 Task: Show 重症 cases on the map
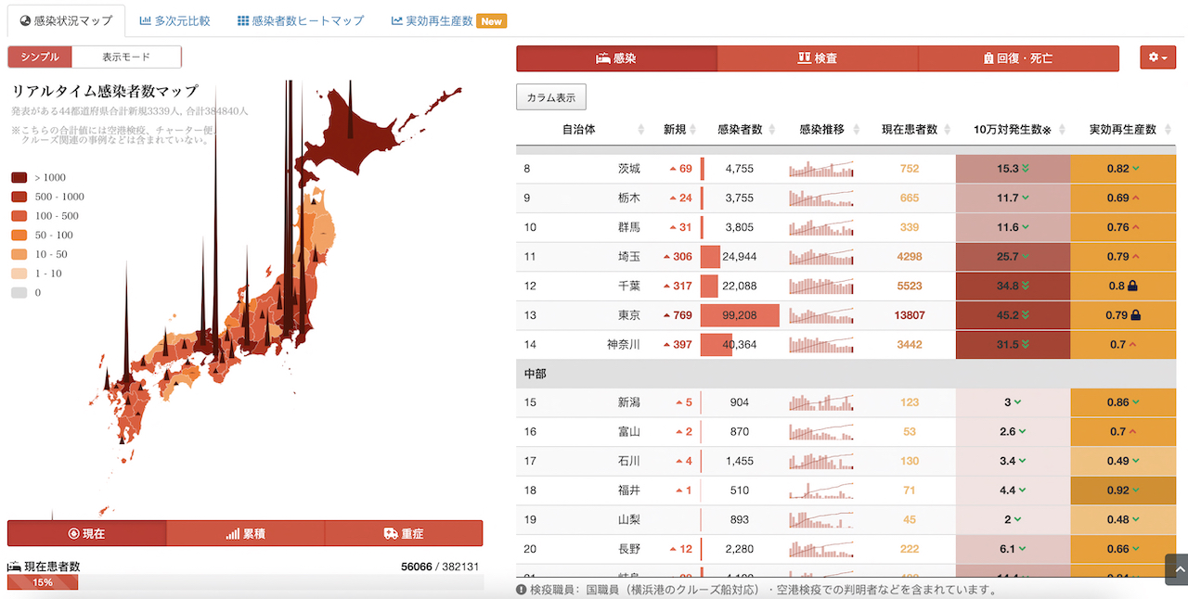tap(404, 533)
